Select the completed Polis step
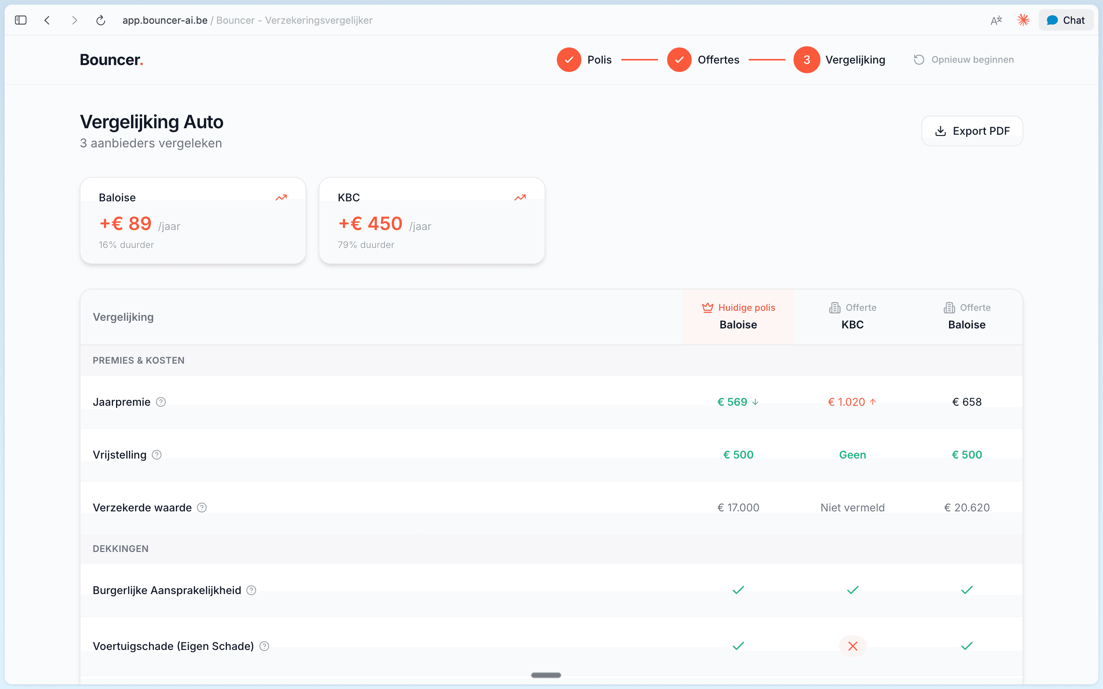Screen dimensions: 1103x689 [569, 59]
